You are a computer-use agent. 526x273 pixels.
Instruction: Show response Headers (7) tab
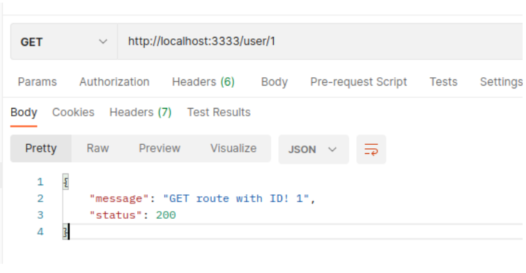point(141,112)
